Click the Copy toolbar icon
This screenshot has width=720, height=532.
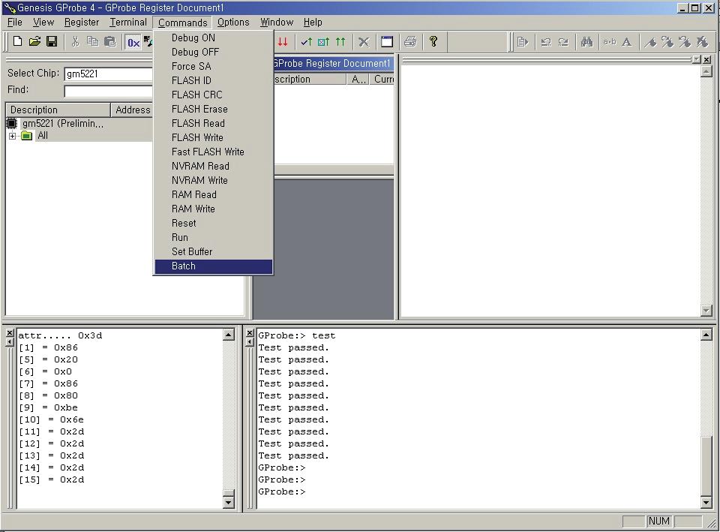92,42
